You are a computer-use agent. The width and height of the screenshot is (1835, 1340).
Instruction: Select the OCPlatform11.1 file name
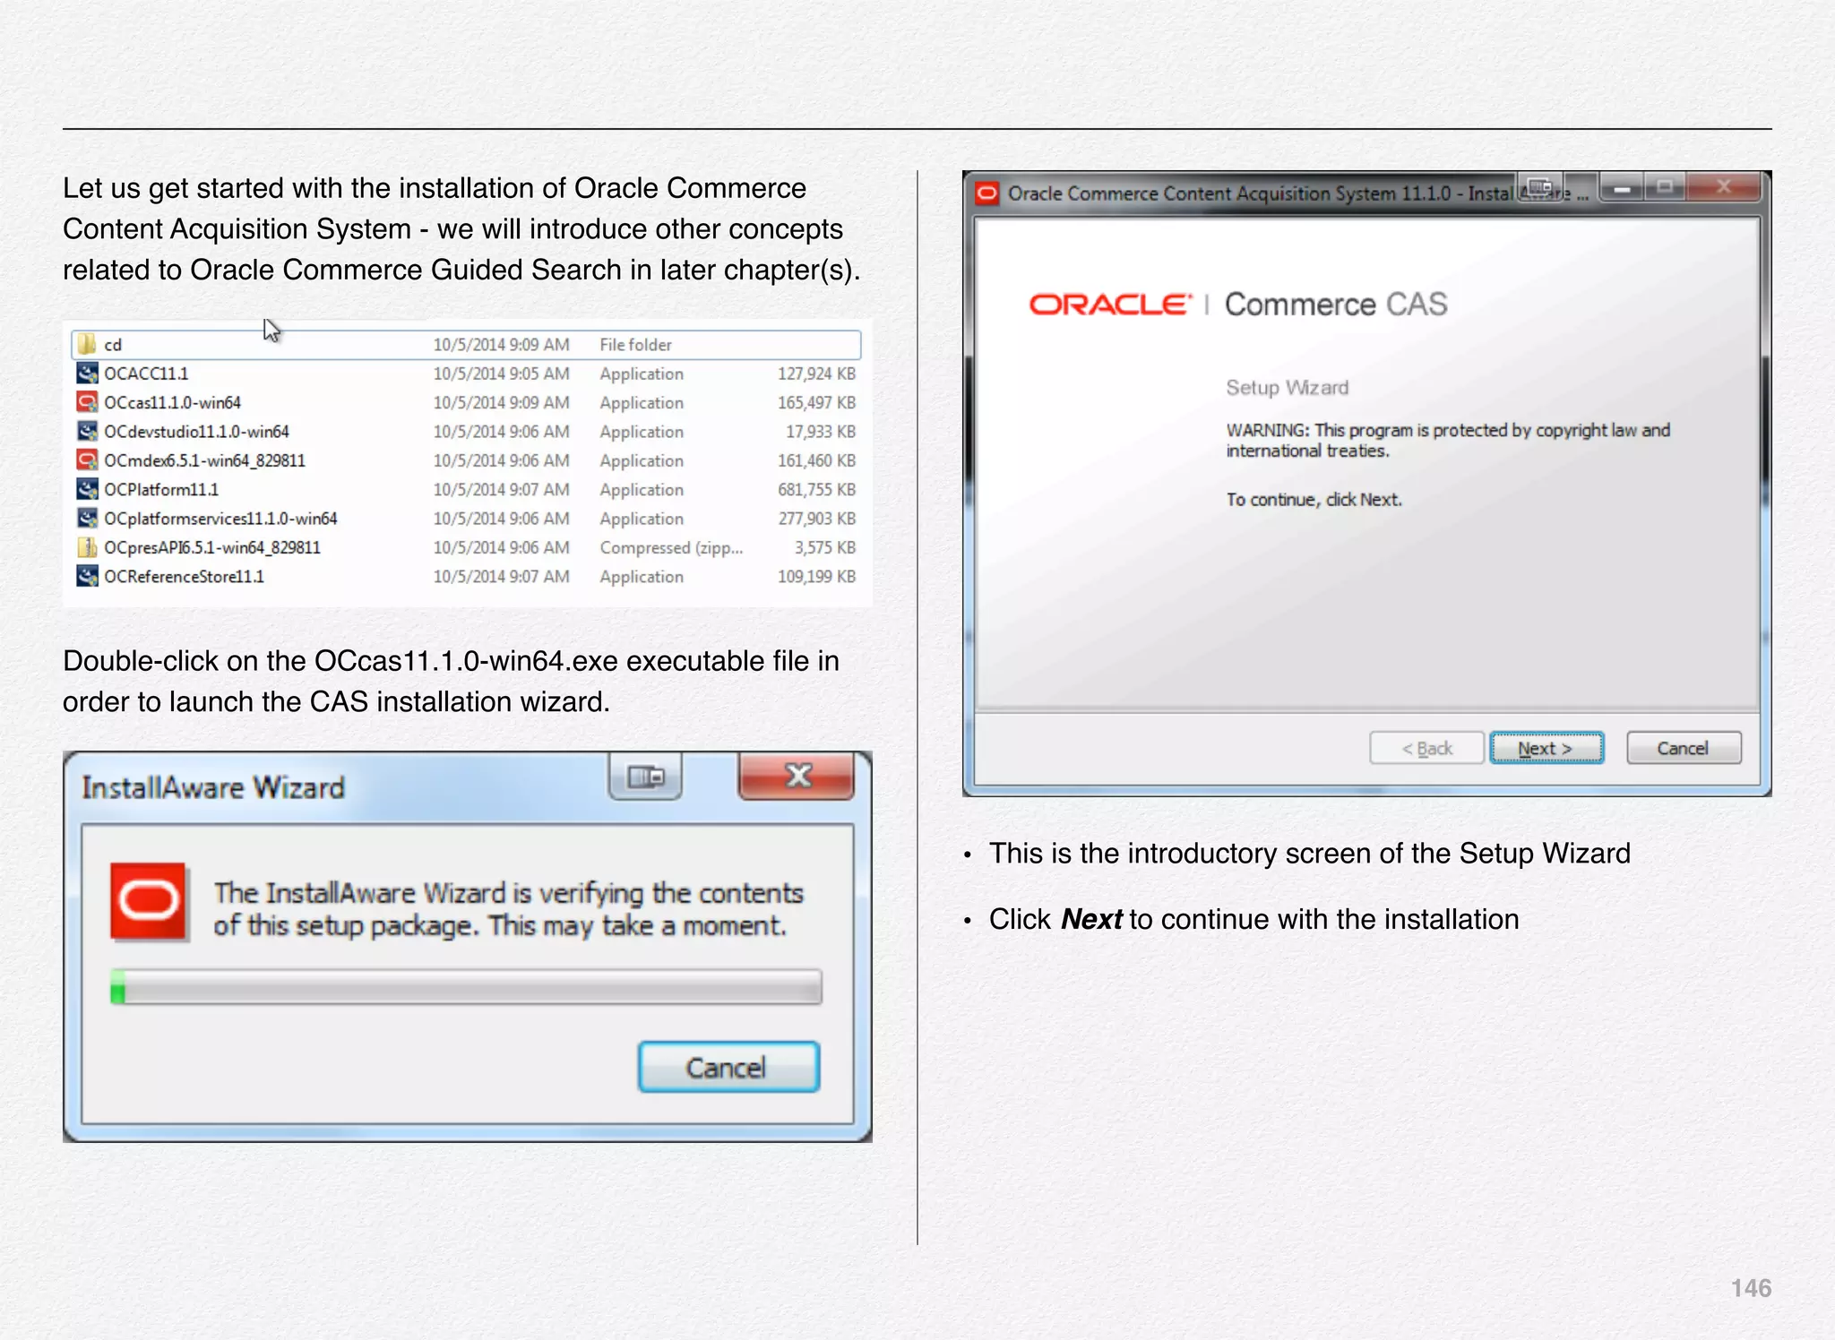click(161, 490)
